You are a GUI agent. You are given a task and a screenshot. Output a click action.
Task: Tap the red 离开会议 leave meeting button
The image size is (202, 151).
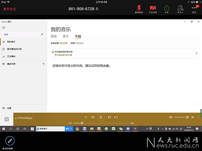[x=10, y=9]
